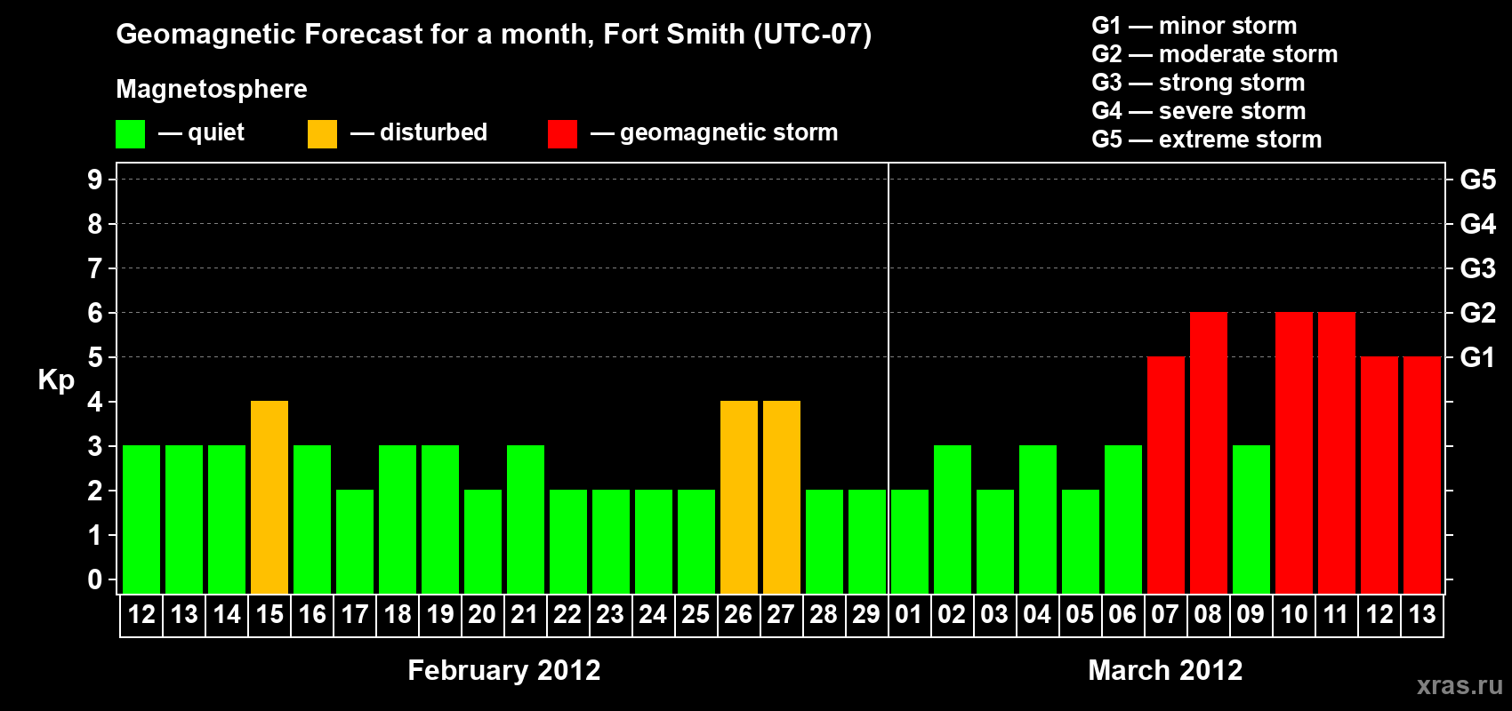Select the green bar for March 09
This screenshot has height=711, width=1512.
point(1251,519)
